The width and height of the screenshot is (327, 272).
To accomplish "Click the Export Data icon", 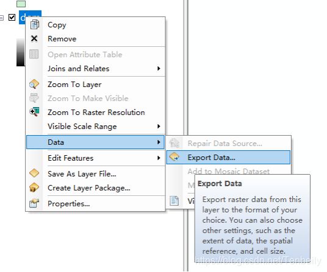I will (174, 157).
